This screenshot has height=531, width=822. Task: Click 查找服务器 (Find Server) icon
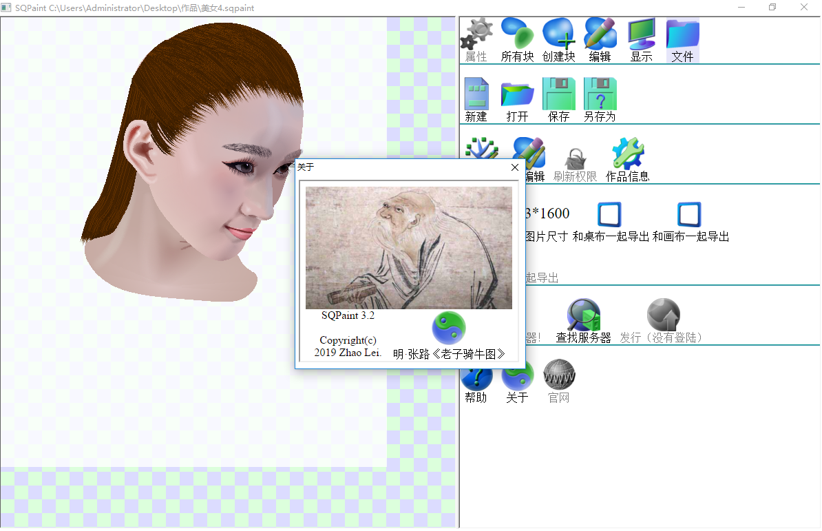coord(583,315)
